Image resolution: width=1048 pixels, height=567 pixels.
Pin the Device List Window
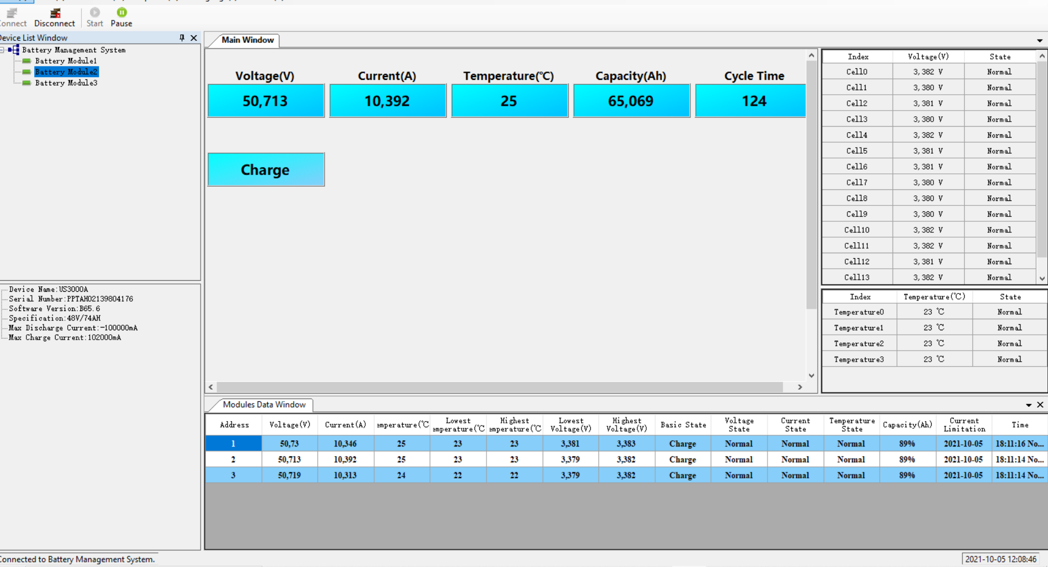click(x=182, y=37)
